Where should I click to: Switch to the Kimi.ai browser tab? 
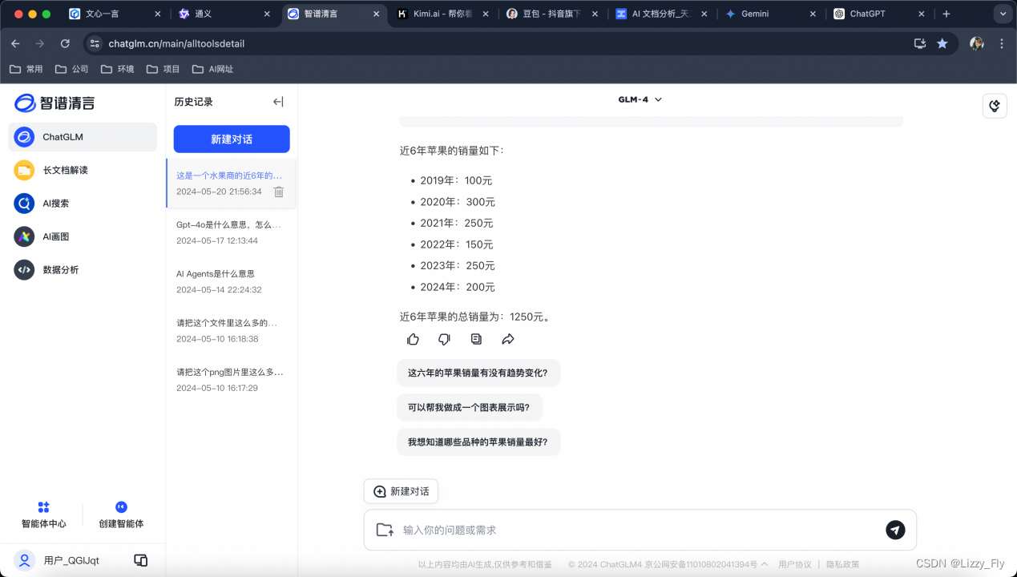pyautogui.click(x=433, y=14)
